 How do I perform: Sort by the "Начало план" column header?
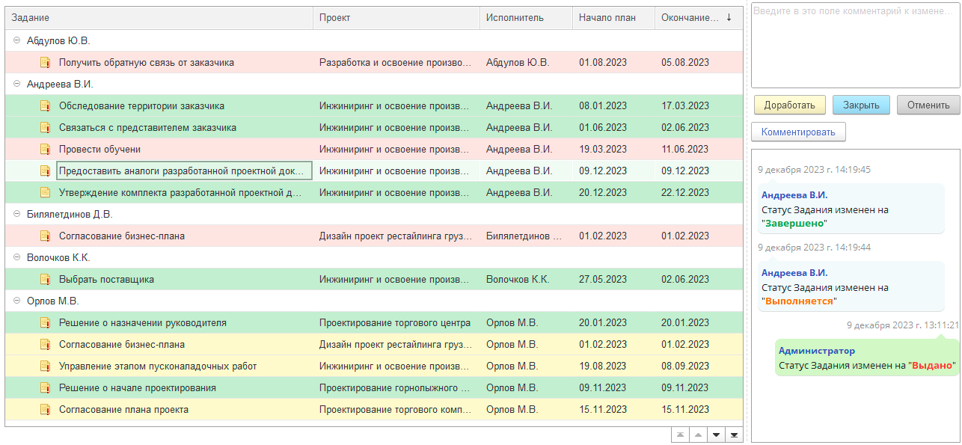tap(613, 18)
